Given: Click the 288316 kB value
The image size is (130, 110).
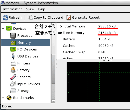Looking at the screenshot, I should (x=107, y=26).
